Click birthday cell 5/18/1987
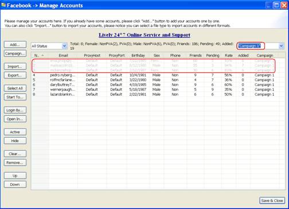The image size is (289, 209). point(138,90)
